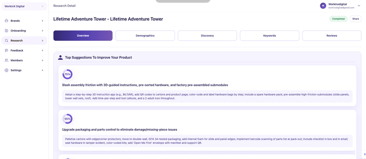Click the 75% progress ring
Image resolution: width=366 pixels, height=159 pixels.
(67, 74)
